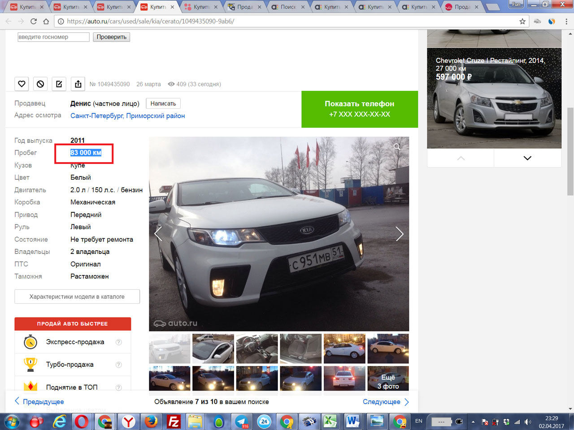
Task: Open the Chrome three-dot menu
Action: point(566,21)
